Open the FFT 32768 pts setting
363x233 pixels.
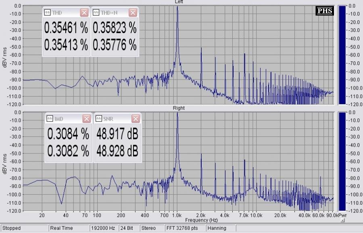[185, 228]
